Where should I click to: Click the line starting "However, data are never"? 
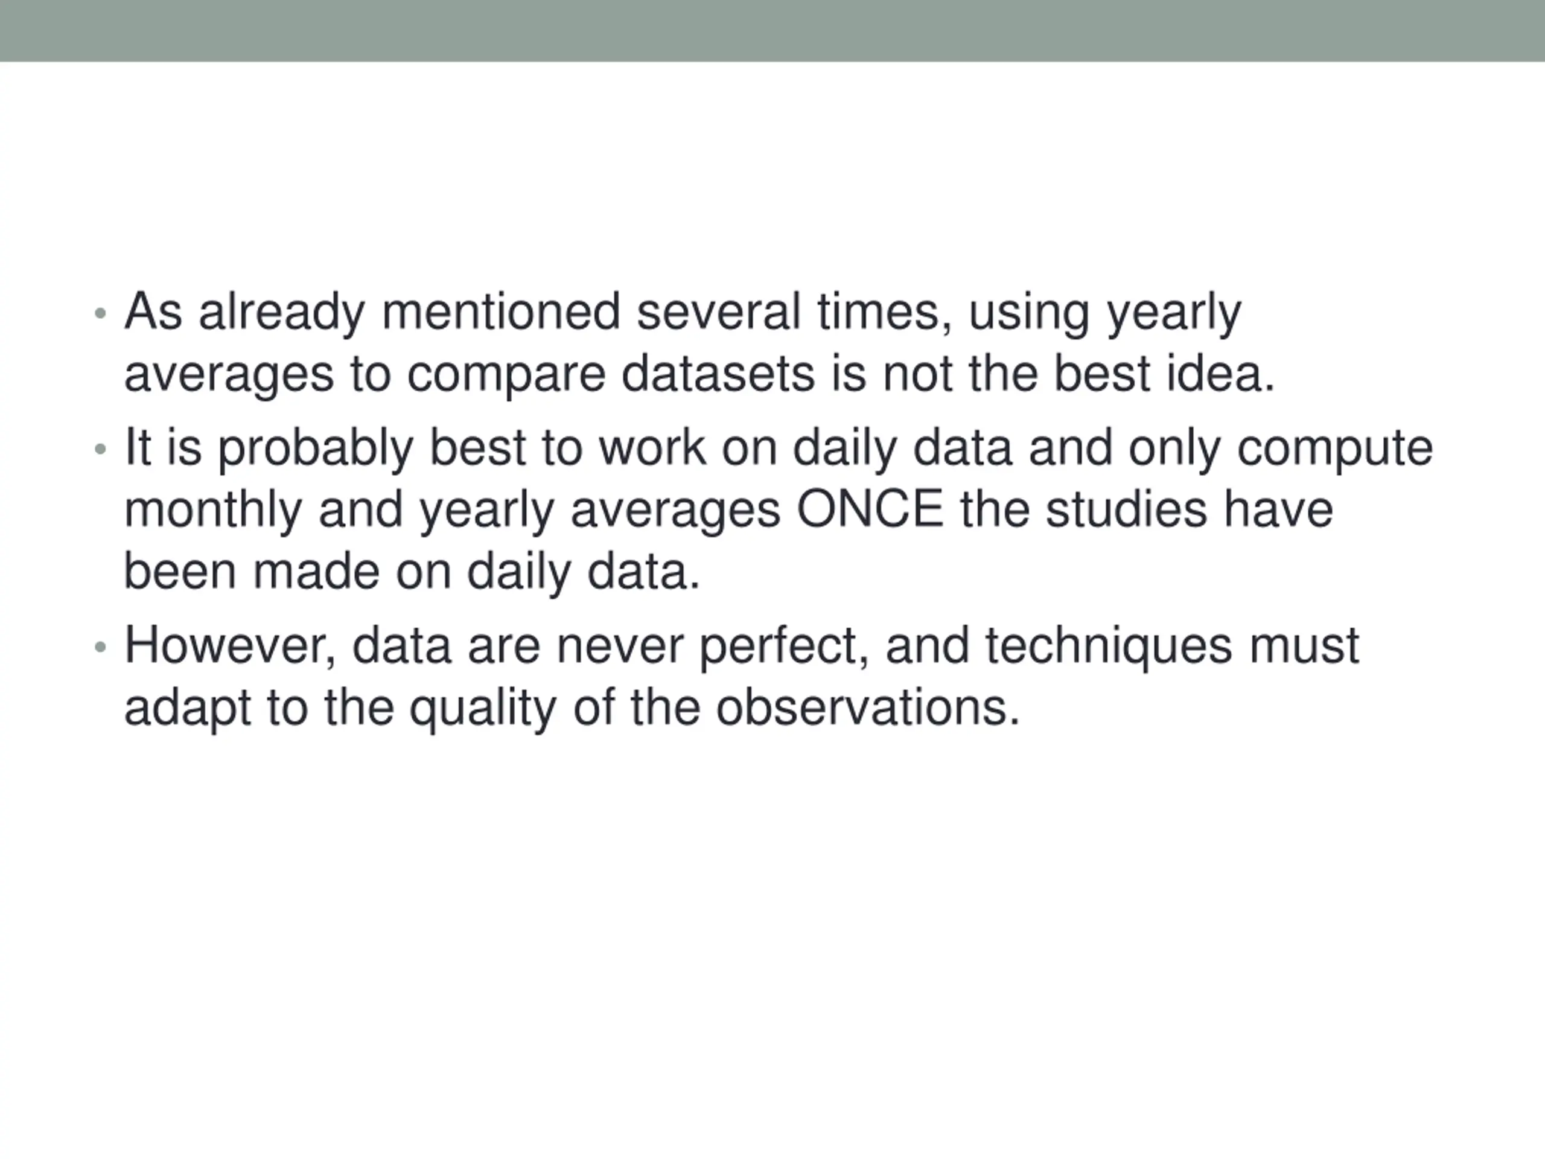(741, 647)
